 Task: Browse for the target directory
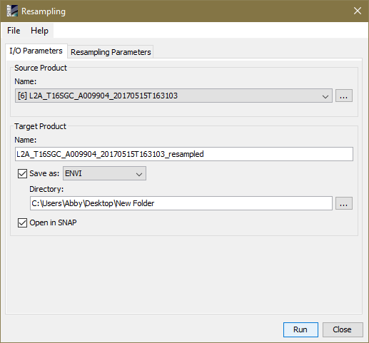(343, 203)
